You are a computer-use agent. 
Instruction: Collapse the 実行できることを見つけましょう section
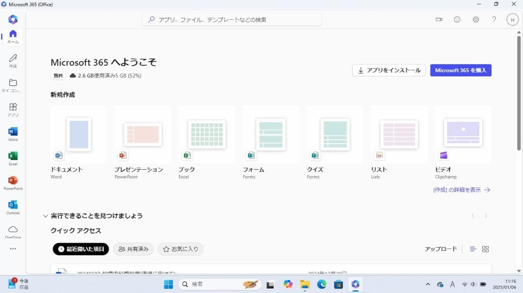(x=46, y=216)
